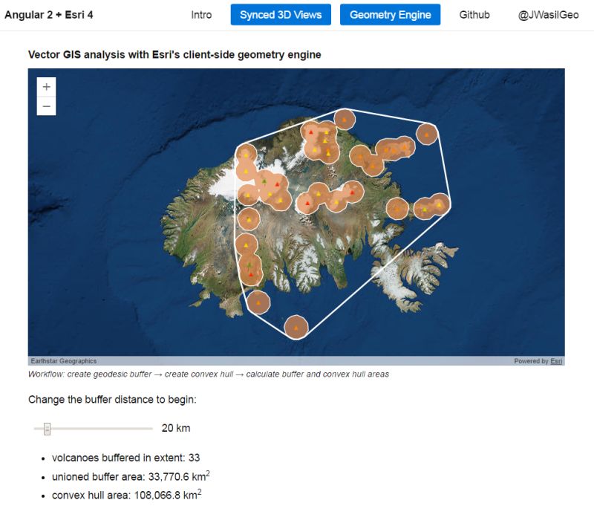This screenshot has width=594, height=506.
Task: Click the lone volcano marker at the northeast hull corner
Action: coord(426,134)
